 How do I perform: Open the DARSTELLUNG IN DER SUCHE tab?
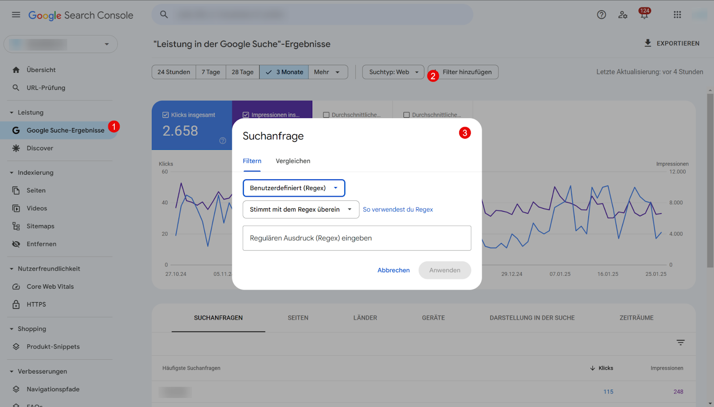532,318
